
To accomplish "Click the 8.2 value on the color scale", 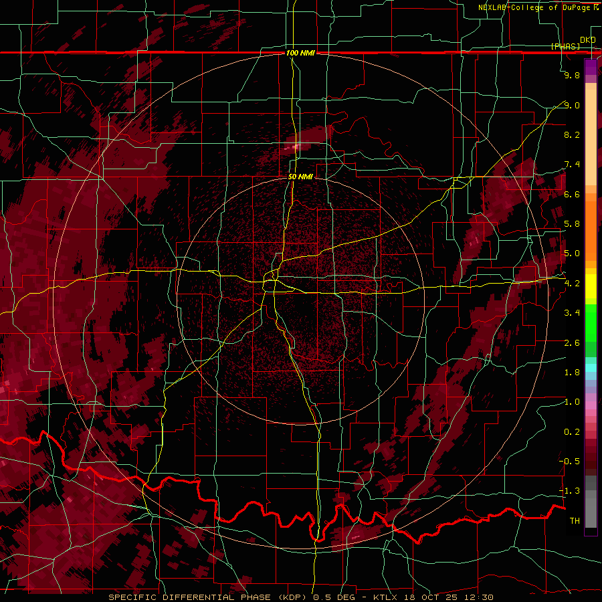I will [x=572, y=134].
